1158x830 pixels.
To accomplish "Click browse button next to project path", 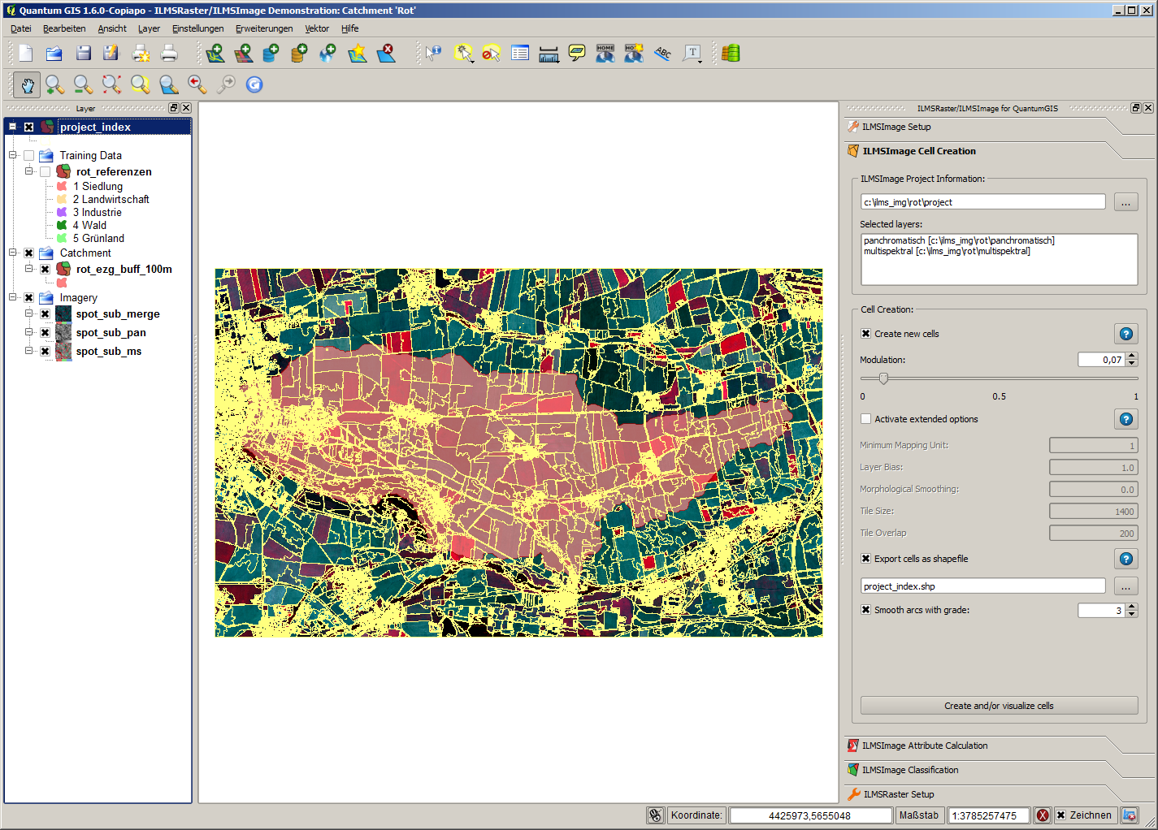I will tap(1125, 202).
